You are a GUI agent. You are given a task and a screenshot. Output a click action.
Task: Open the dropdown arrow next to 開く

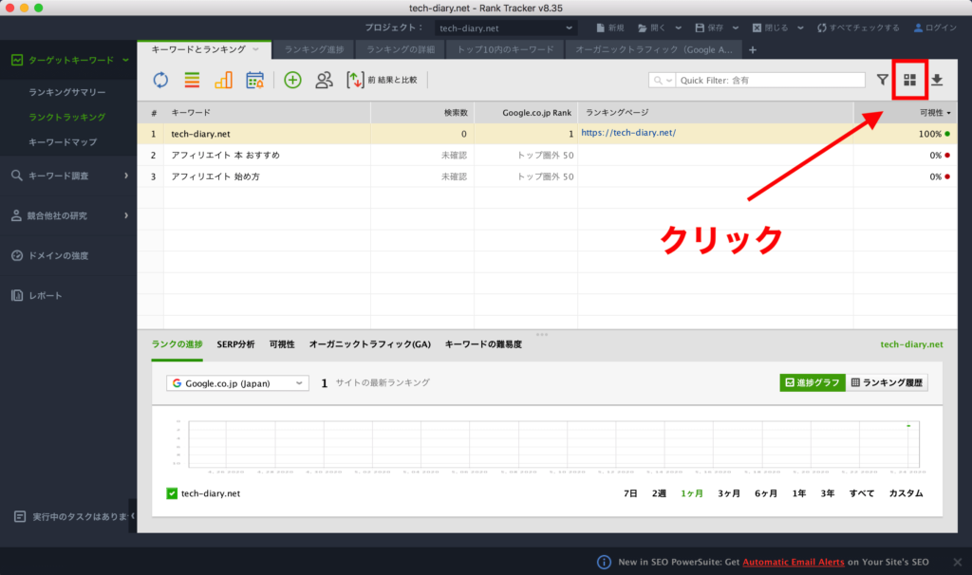[678, 28]
